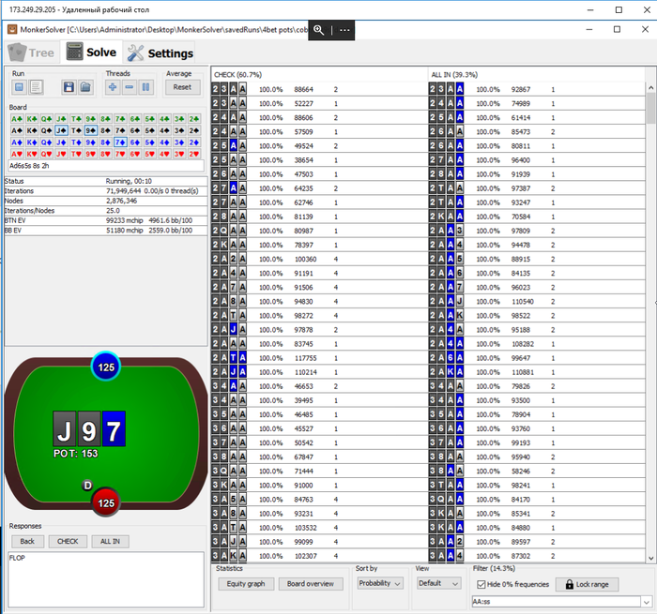
Task: Click the FLOP action history text box
Action: [x=106, y=579]
